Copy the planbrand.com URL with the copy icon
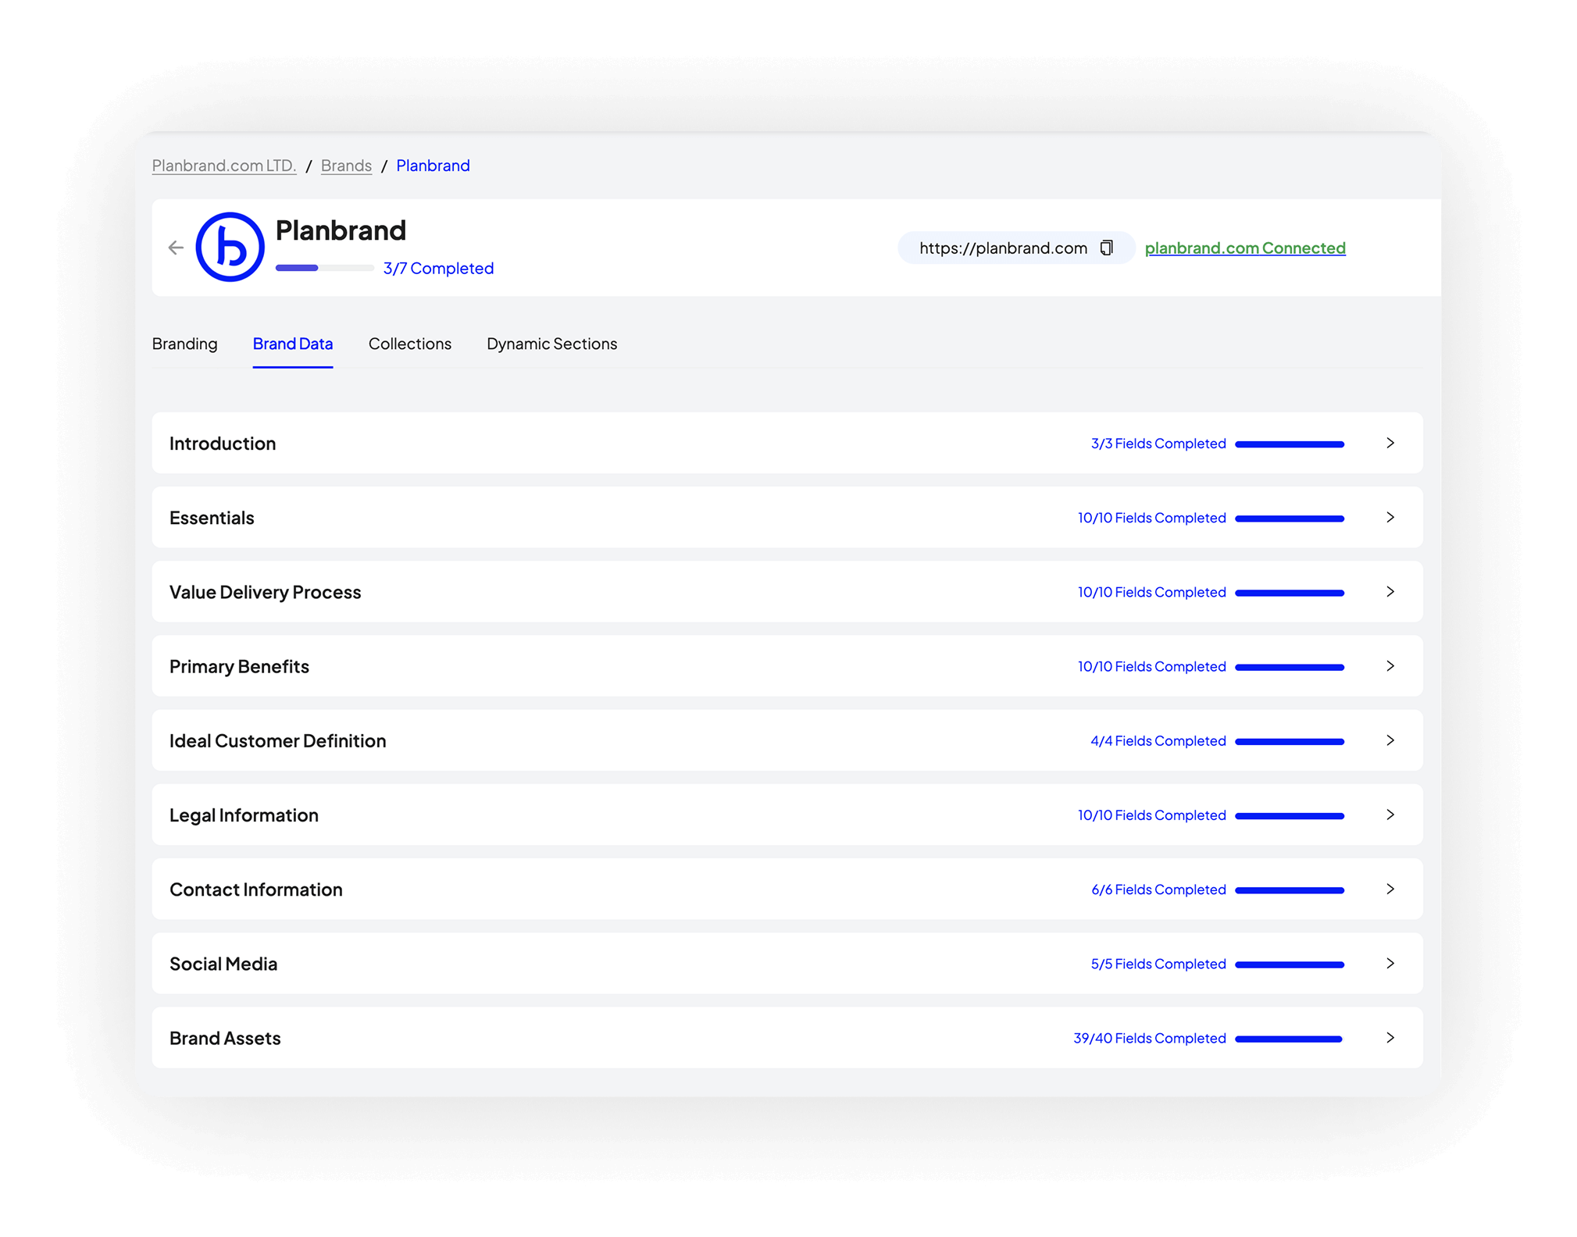 [1106, 248]
